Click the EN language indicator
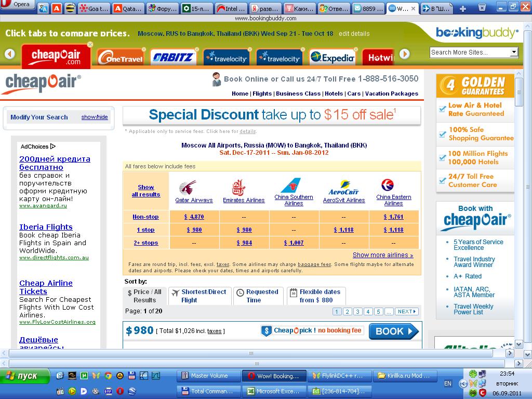This screenshot has height=399, width=532. (x=448, y=383)
